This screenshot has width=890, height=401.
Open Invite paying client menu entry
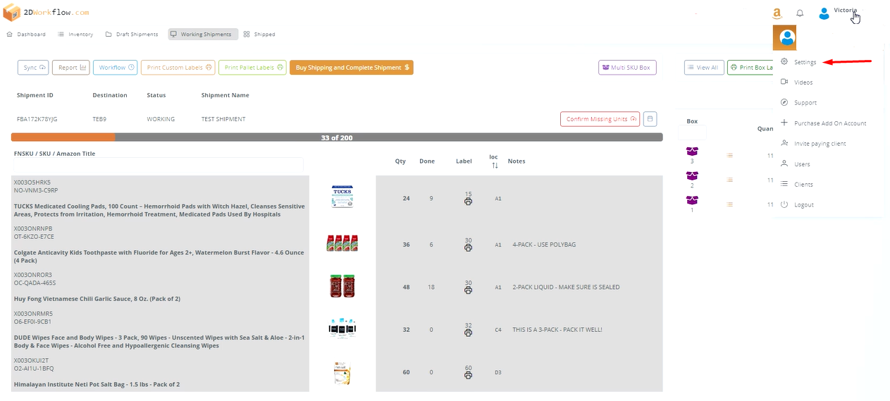pos(820,144)
